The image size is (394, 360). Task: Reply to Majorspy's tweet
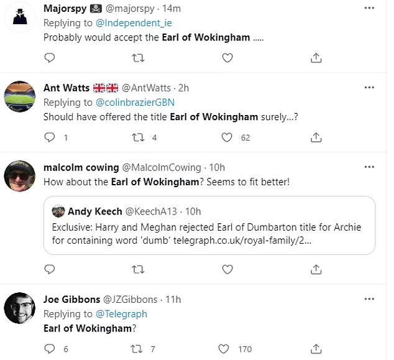(x=50, y=58)
